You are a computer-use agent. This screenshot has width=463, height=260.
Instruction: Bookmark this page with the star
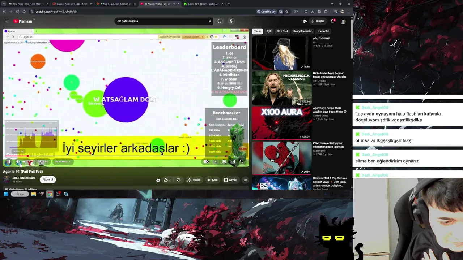pos(287,12)
